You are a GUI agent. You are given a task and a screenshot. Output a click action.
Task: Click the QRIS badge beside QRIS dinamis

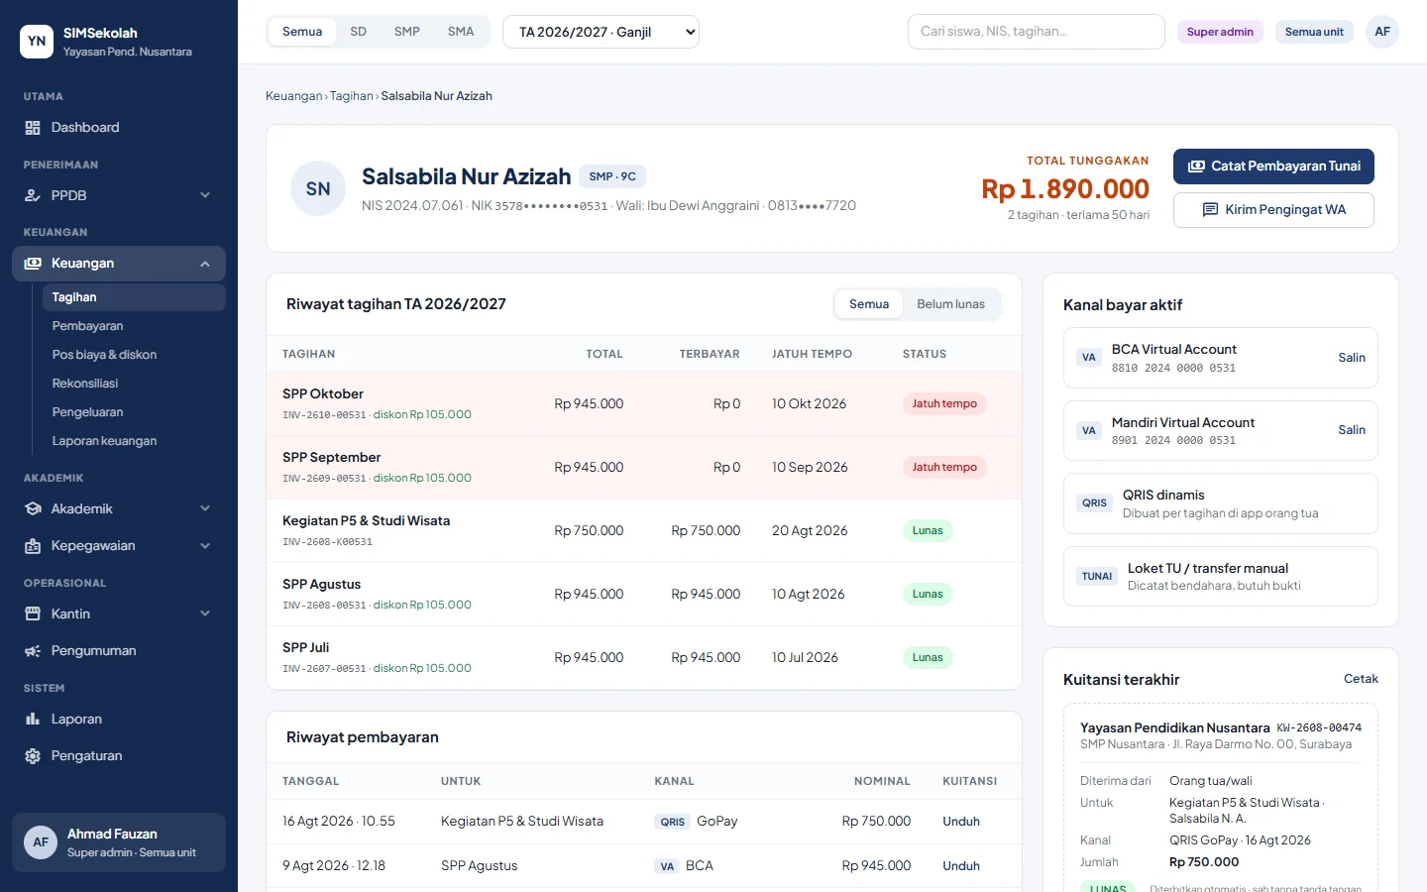coord(1095,503)
